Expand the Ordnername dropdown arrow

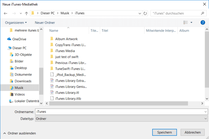tap(205, 112)
